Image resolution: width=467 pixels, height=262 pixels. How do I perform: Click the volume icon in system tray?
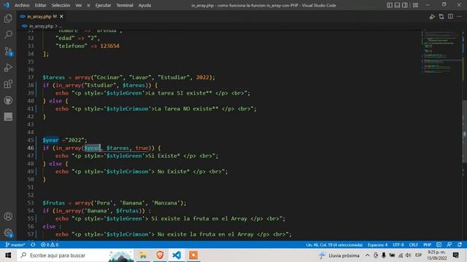click(x=409, y=255)
